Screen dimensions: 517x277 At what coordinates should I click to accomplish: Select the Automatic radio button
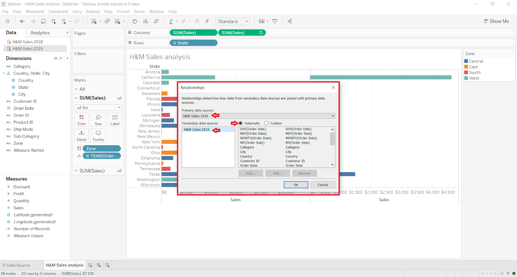click(x=241, y=123)
